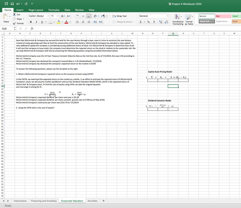Click the insert function fx icon

[x=32, y=29]
